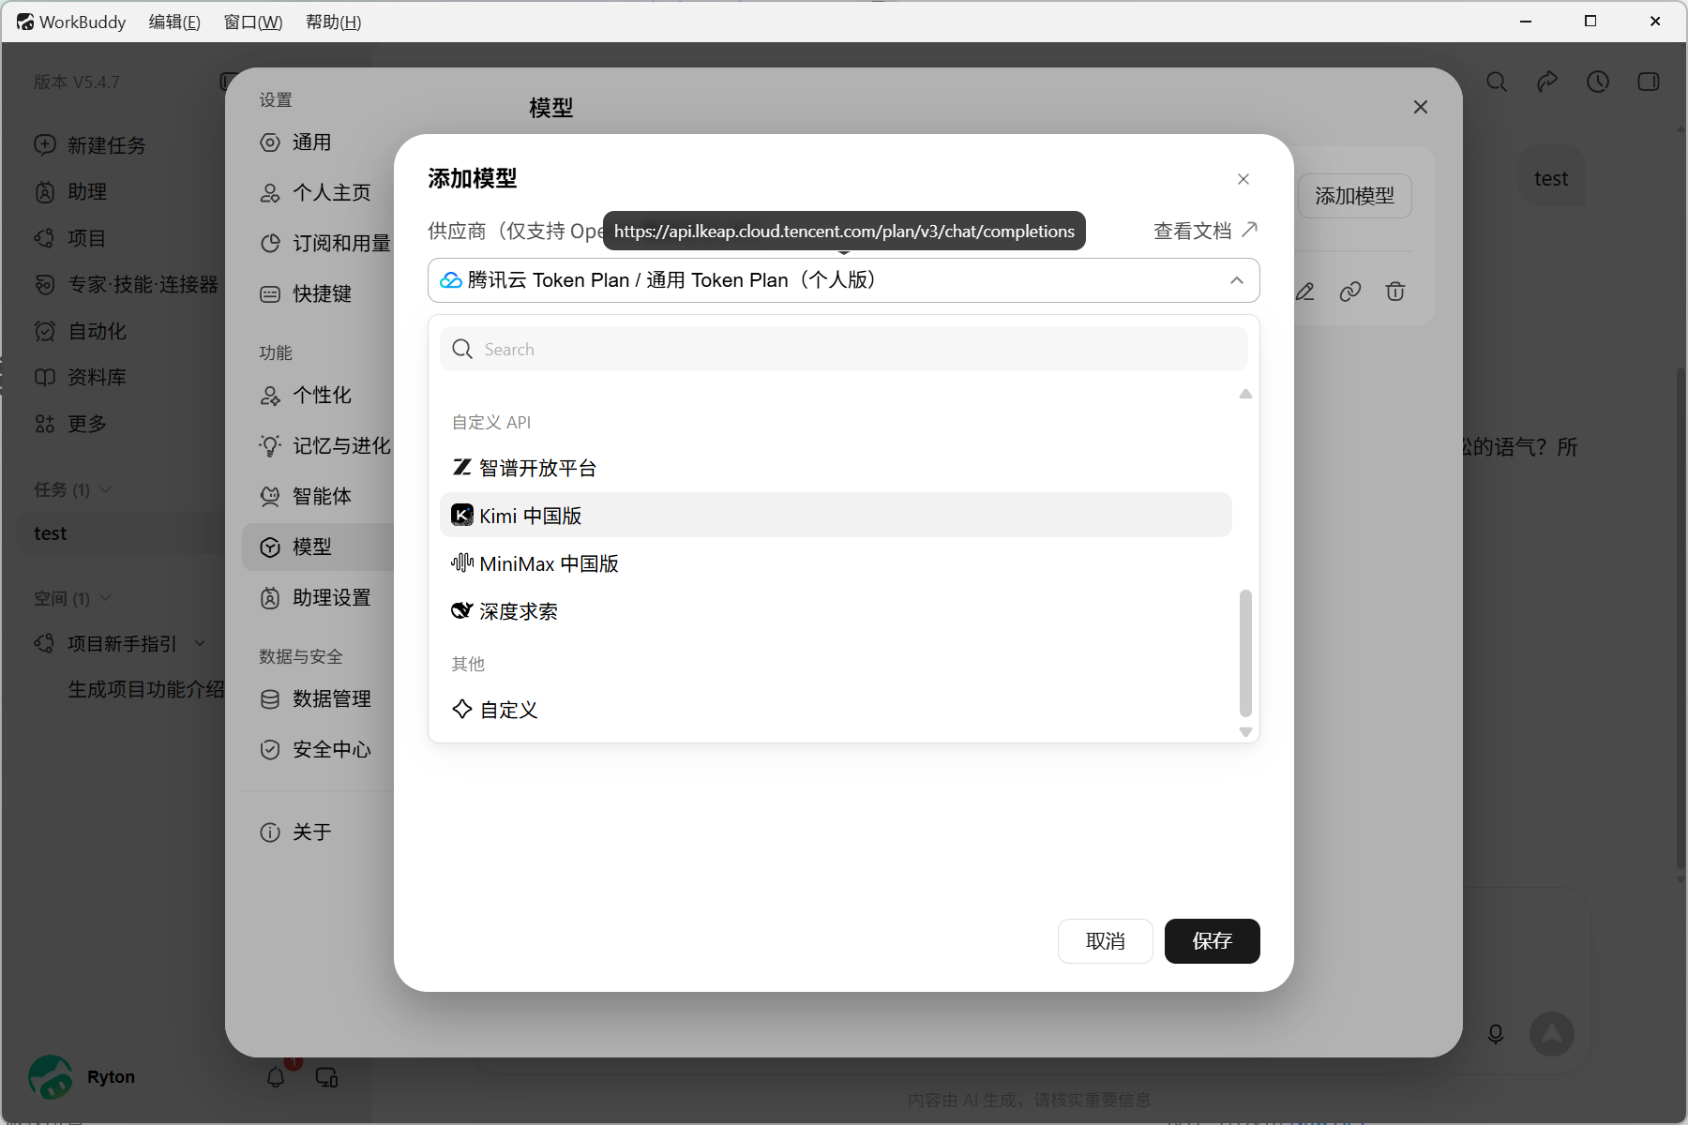Screen dimensions: 1688x1125
Task: Click the 通用 settings icon
Action: (270, 142)
